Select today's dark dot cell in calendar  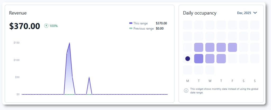tap(188, 59)
